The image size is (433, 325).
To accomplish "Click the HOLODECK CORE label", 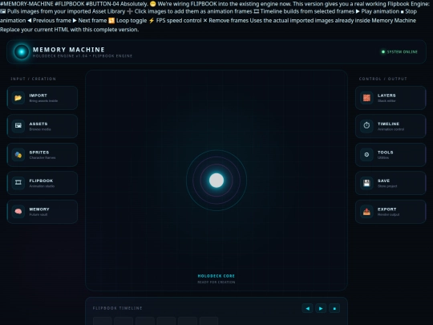I will [216, 276].
